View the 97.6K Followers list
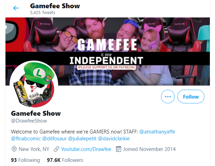 [65, 160]
